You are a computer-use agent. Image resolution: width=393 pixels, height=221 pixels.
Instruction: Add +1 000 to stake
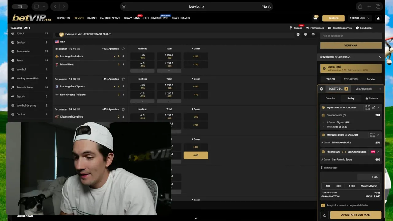click(351, 186)
